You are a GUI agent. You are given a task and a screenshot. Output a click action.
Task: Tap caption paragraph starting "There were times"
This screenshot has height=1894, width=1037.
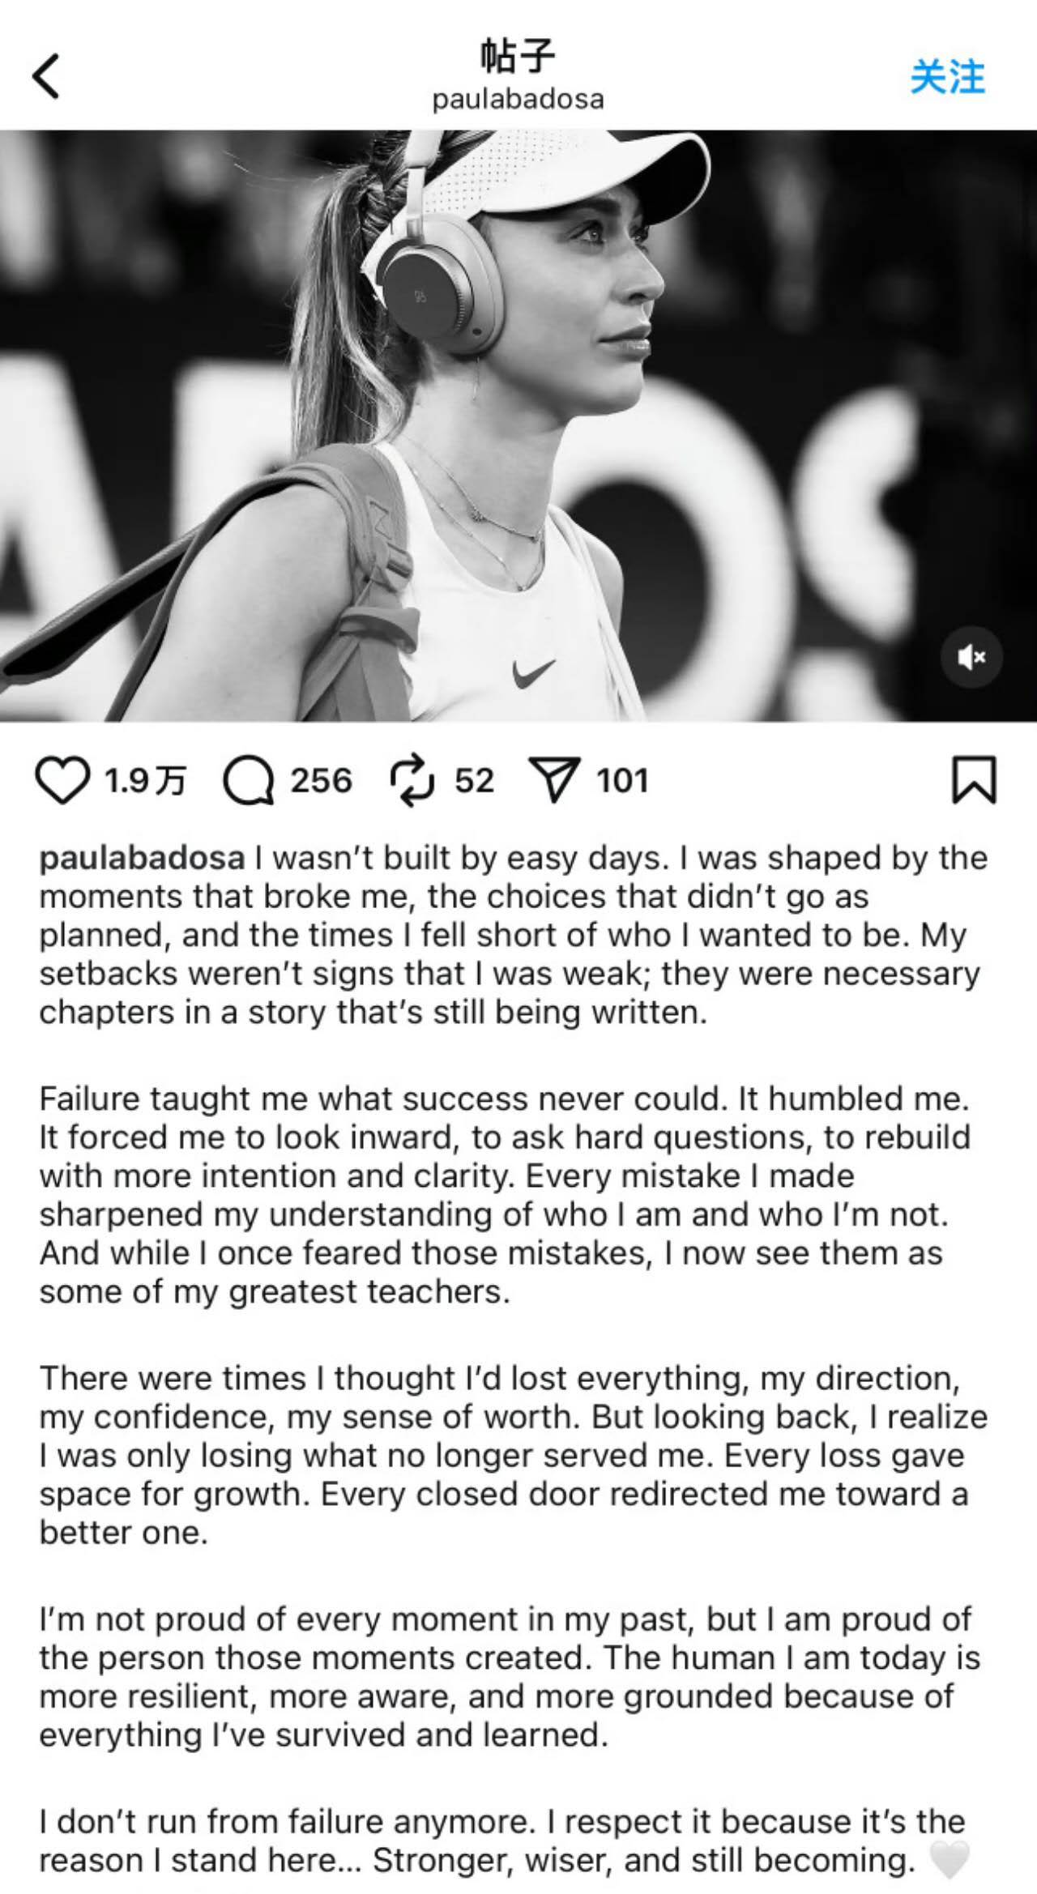[514, 1455]
